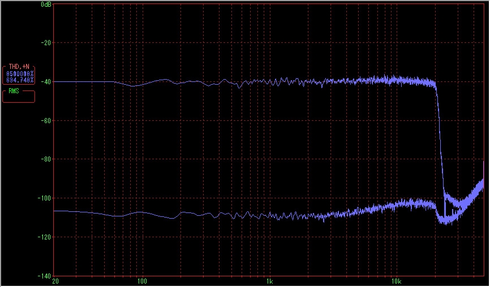
Task: Click the 1k frequency axis label
Action: 270,281
